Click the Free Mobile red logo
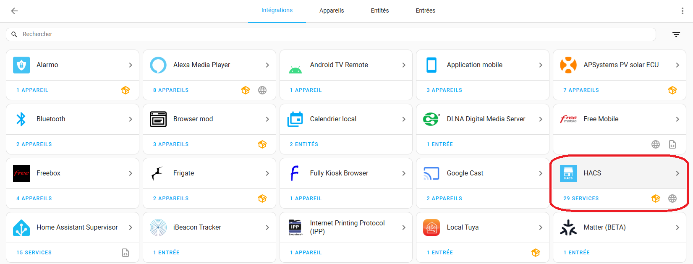The height and width of the screenshot is (264, 693). coord(568,119)
